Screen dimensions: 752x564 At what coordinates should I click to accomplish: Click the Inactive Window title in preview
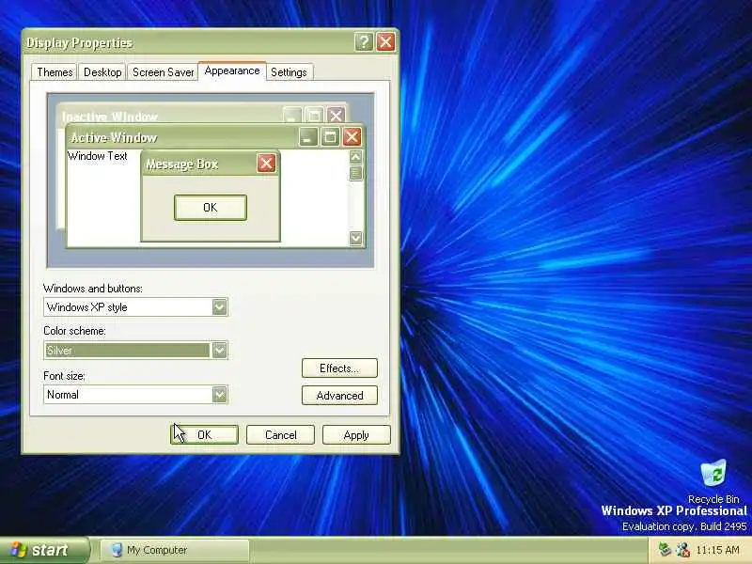tap(110, 117)
